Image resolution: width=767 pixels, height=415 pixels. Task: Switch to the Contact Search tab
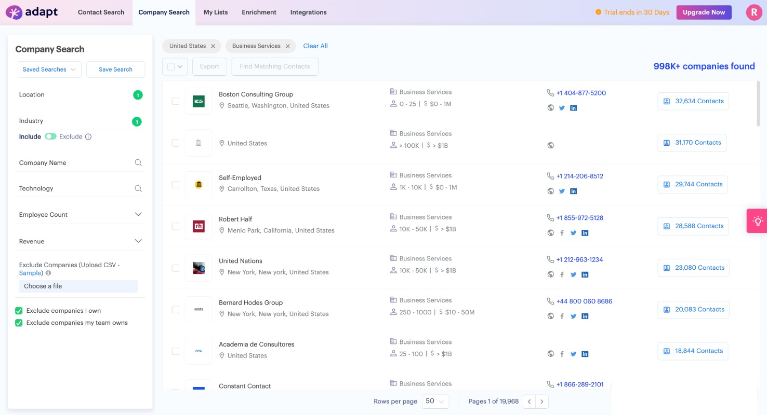[x=101, y=12]
